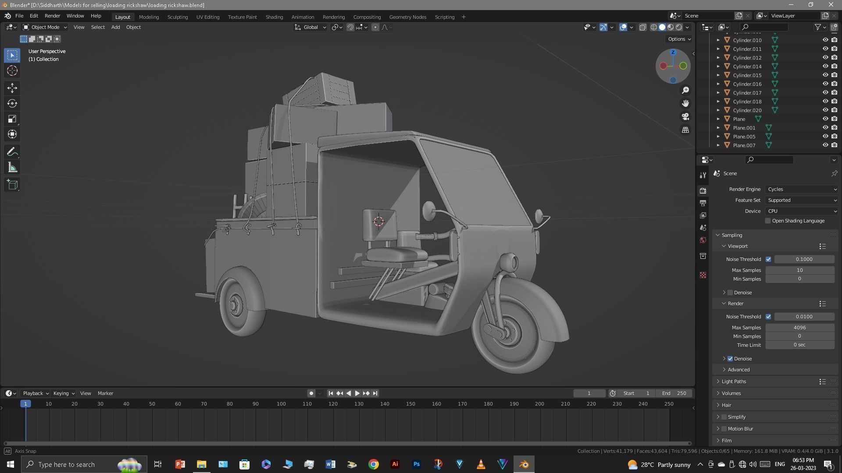Toggle camera view icon

685,117
